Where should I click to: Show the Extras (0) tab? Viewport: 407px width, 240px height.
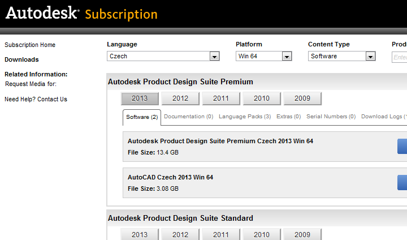(x=288, y=117)
